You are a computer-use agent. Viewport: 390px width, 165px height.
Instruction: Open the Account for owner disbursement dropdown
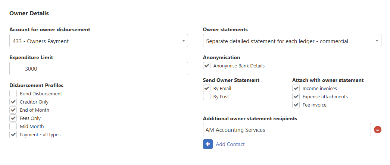(x=99, y=41)
